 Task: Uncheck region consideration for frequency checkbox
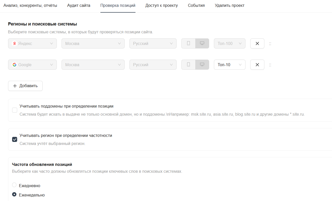pos(15,139)
